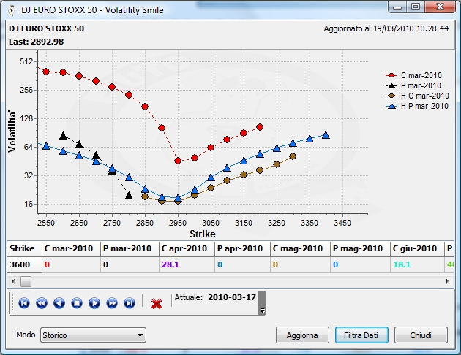The width and height of the screenshot is (461, 355).
Task: Click the black triangle at strike 2800
Action: point(129,196)
